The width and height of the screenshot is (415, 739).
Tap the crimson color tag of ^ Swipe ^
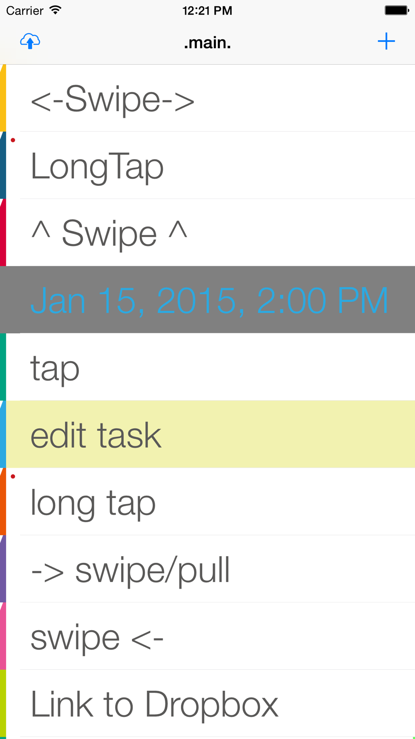pyautogui.click(x=3, y=232)
